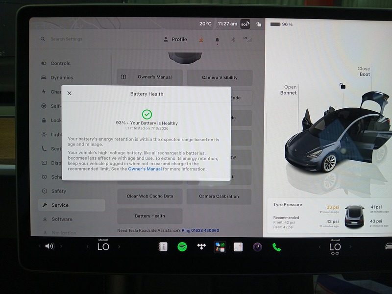Open notifications bell icon
Image resolution: width=392 pixels, height=294 pixels.
(217, 40)
